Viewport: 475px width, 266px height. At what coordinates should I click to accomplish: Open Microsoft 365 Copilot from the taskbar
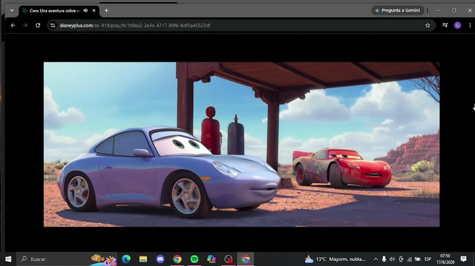211,259
